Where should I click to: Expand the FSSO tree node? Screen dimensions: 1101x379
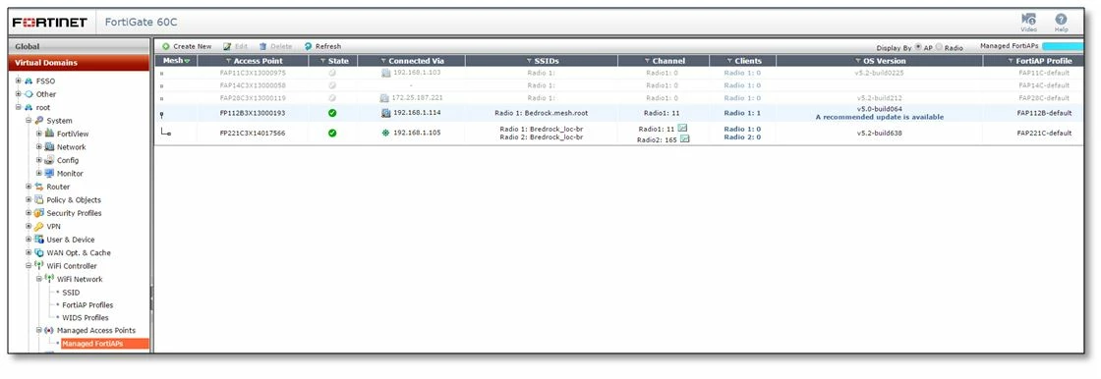[19, 81]
